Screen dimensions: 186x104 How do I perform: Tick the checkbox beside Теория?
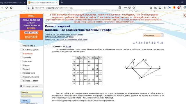pyautogui.click(x=22, y=69)
